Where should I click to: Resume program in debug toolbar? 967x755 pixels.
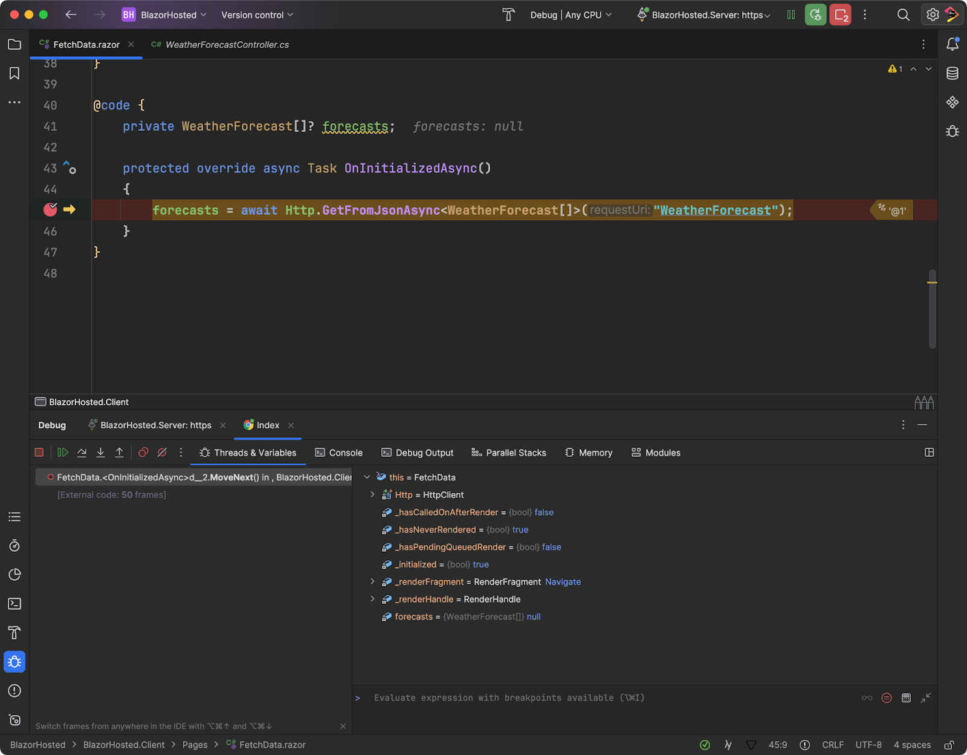pyautogui.click(x=62, y=453)
